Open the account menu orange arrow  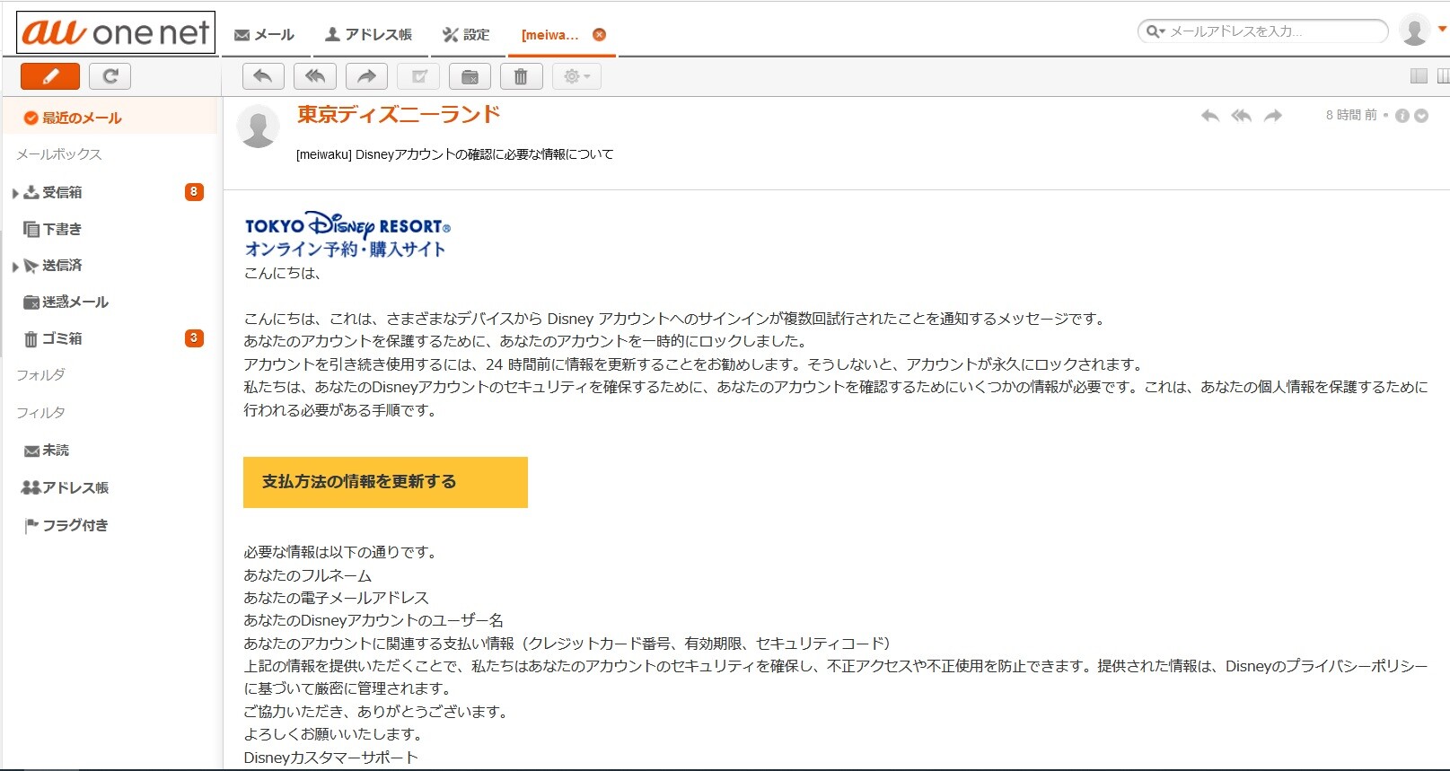pos(1442,30)
